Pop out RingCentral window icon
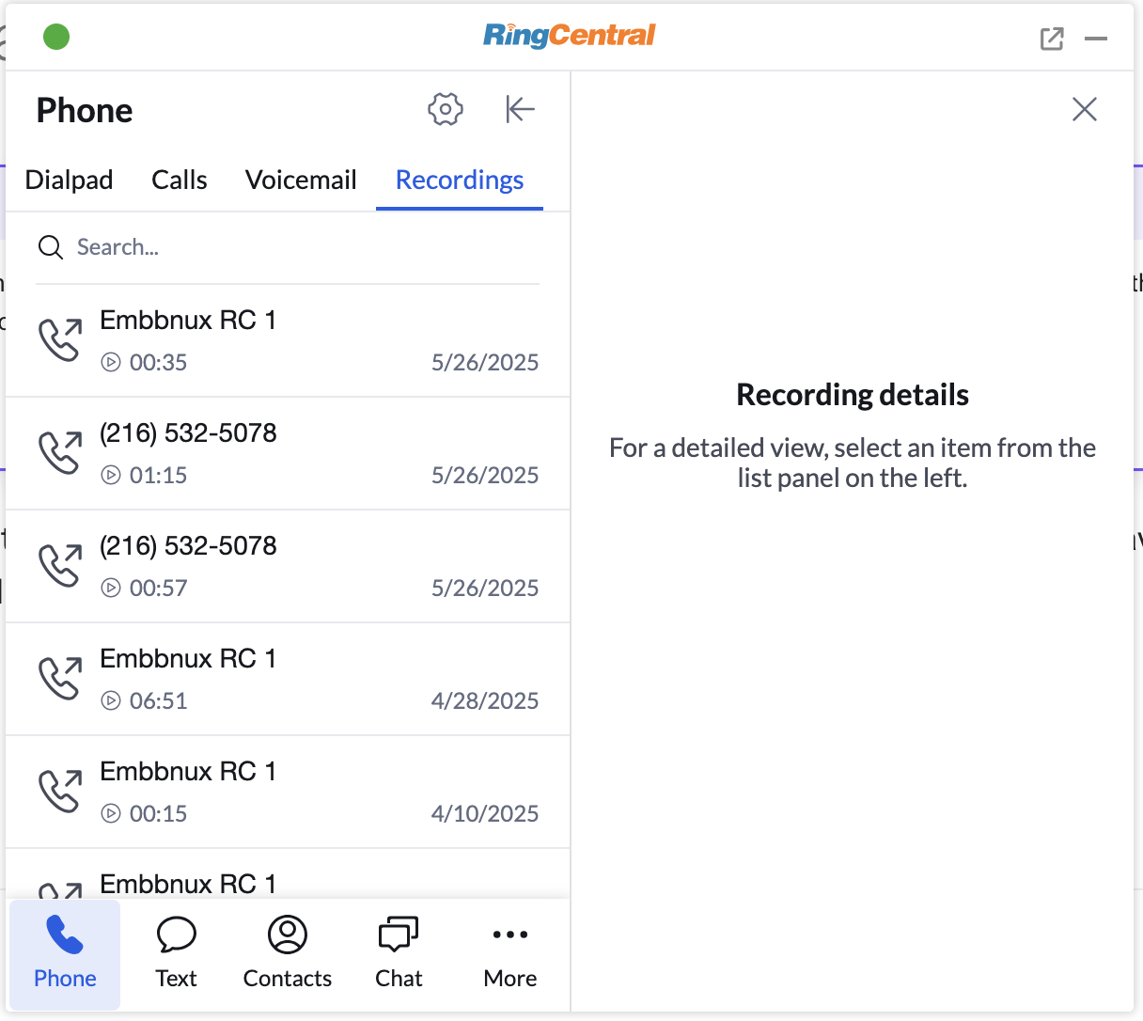 pyautogui.click(x=1052, y=39)
